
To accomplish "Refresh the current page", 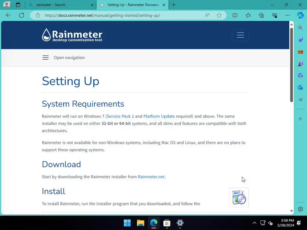I will pos(22,15).
